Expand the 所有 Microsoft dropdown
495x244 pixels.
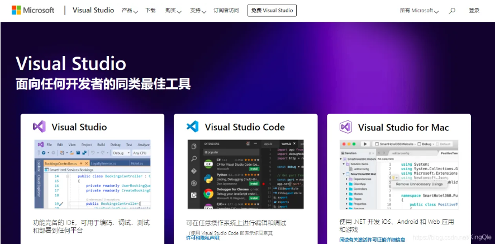coord(419,11)
